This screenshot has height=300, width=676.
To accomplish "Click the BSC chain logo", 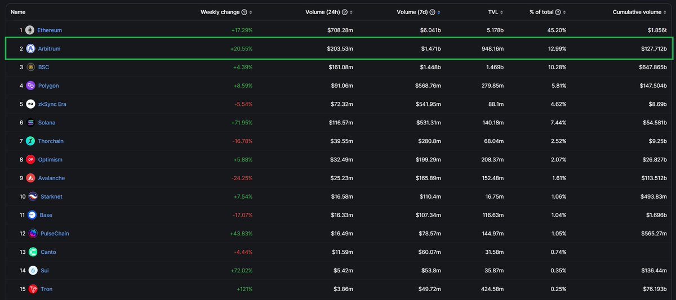I will [30, 67].
